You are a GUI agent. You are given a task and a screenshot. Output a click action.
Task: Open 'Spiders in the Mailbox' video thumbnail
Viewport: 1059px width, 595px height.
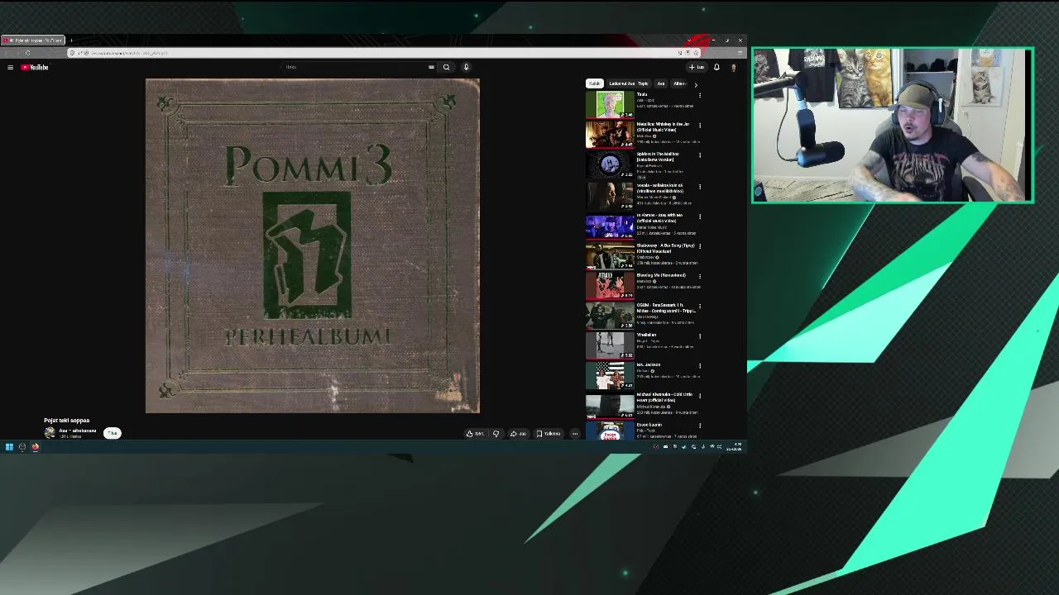[610, 164]
